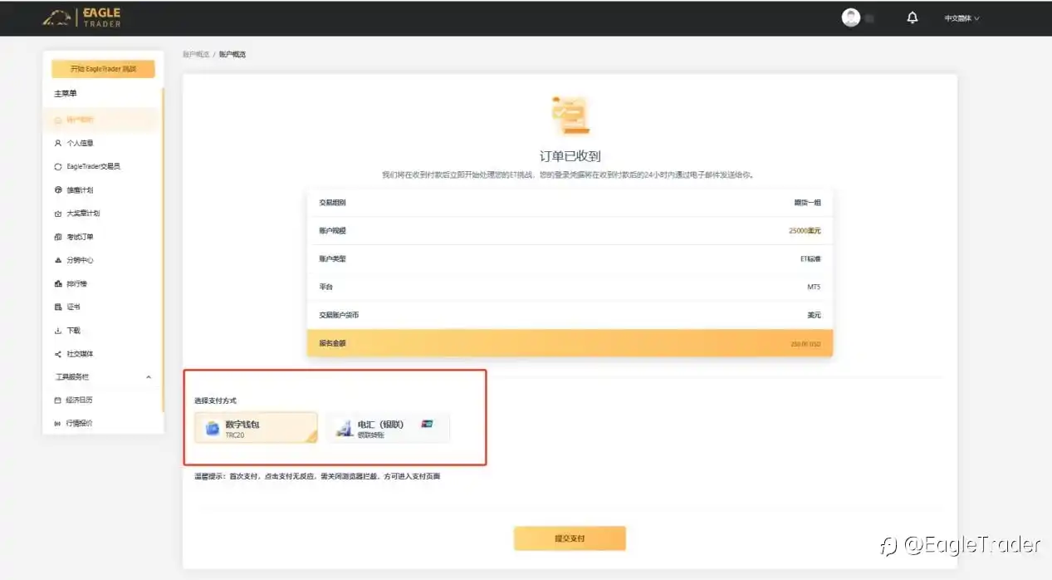Image resolution: width=1052 pixels, height=580 pixels.
Task: Click the 开始 EagleTrader 挑战 button
Action: pos(103,69)
